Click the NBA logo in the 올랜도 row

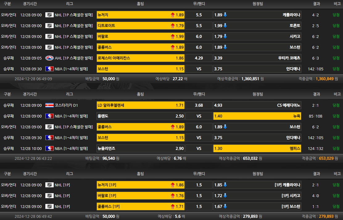click(49, 116)
